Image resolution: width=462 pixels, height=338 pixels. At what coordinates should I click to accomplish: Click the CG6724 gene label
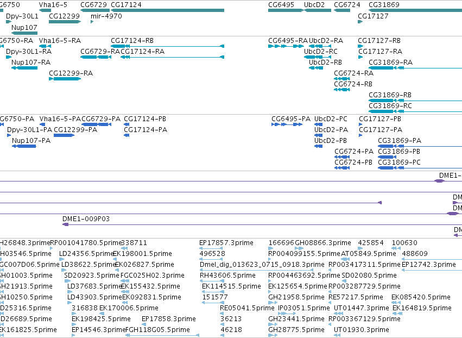[347, 5]
